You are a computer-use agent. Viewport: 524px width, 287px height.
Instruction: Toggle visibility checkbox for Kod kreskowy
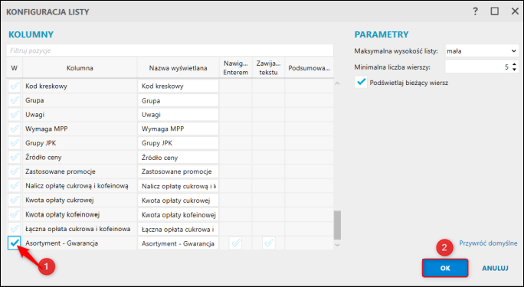[15, 86]
